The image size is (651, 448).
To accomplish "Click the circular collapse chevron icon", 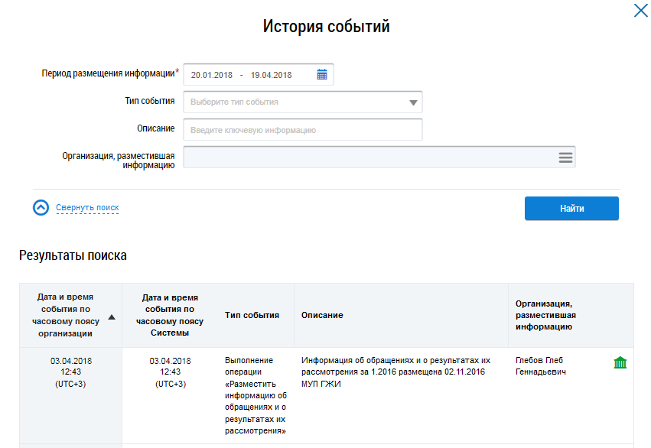I will click(x=41, y=208).
